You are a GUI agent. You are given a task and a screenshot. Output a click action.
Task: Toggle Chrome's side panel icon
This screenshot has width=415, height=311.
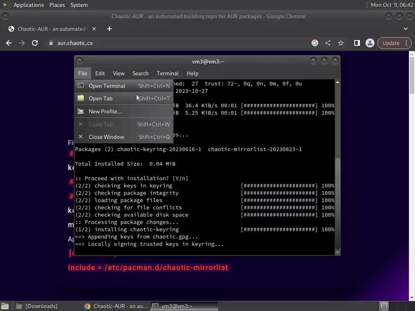(357, 43)
